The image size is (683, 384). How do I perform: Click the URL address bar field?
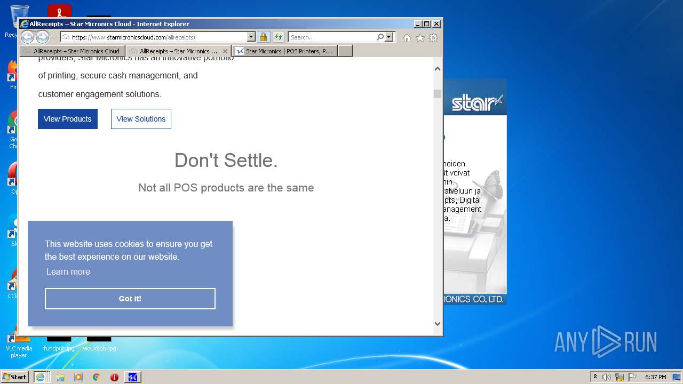(x=154, y=37)
